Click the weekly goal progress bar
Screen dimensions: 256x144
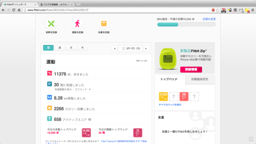186,25
